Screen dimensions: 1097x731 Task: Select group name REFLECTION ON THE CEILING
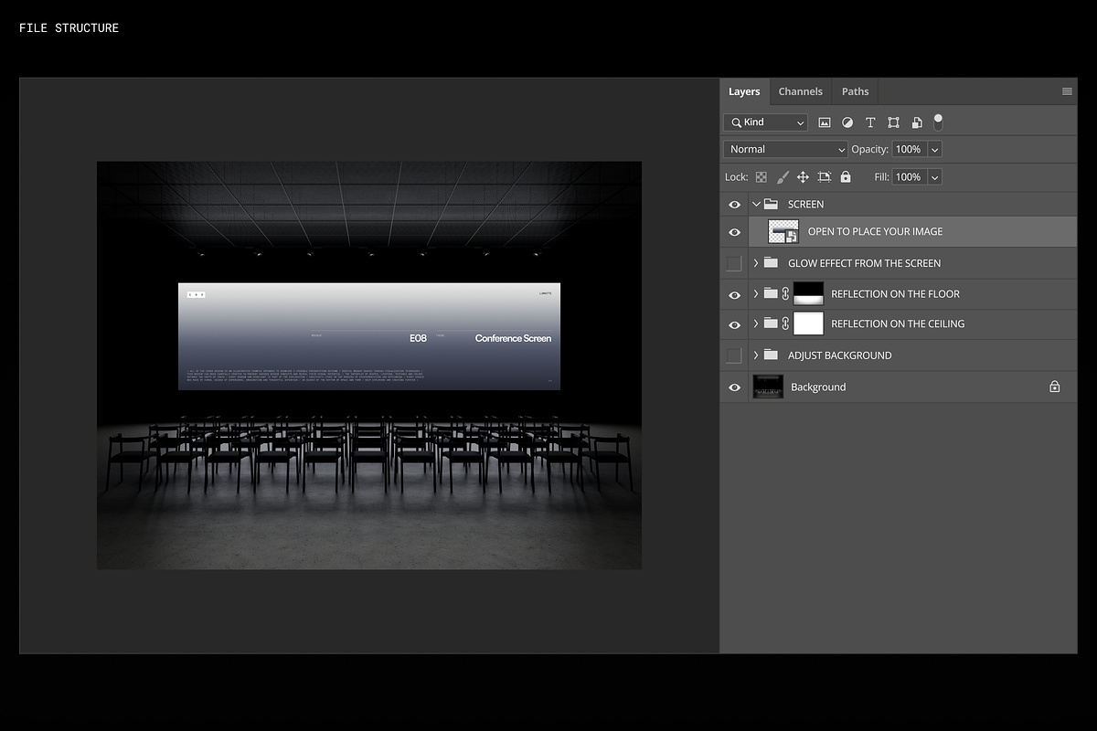[x=898, y=323]
